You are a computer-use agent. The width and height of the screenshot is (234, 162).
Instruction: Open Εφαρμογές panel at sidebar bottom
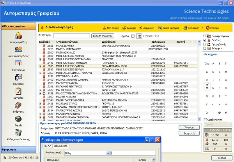(19, 150)
